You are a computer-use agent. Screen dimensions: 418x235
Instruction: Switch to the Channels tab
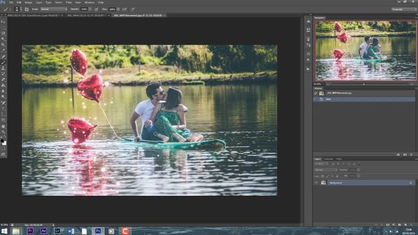click(328, 159)
